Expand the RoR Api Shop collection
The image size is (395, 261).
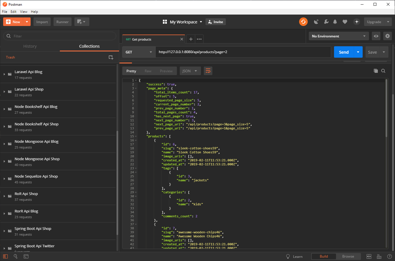pyautogui.click(x=4, y=196)
